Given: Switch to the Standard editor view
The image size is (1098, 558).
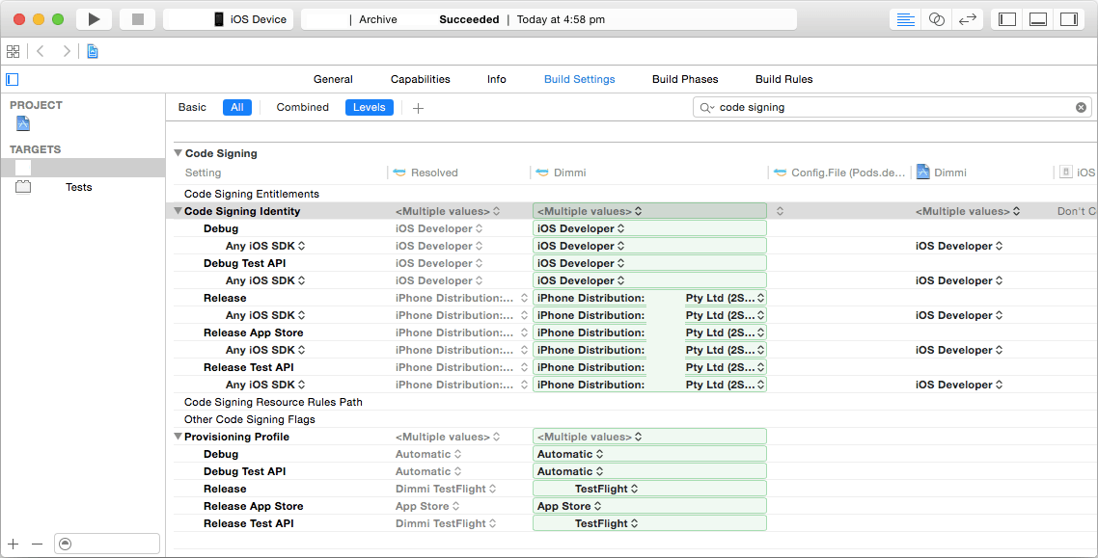Looking at the screenshot, I should pyautogui.click(x=905, y=19).
